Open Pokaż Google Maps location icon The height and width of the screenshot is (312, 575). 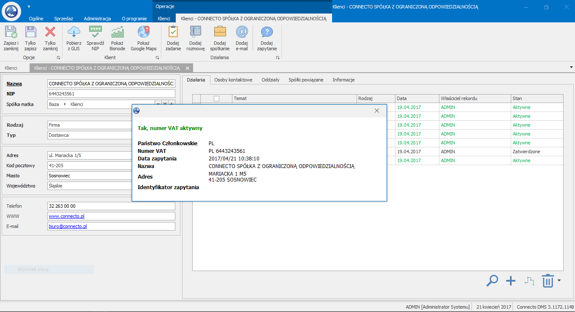pos(144,33)
